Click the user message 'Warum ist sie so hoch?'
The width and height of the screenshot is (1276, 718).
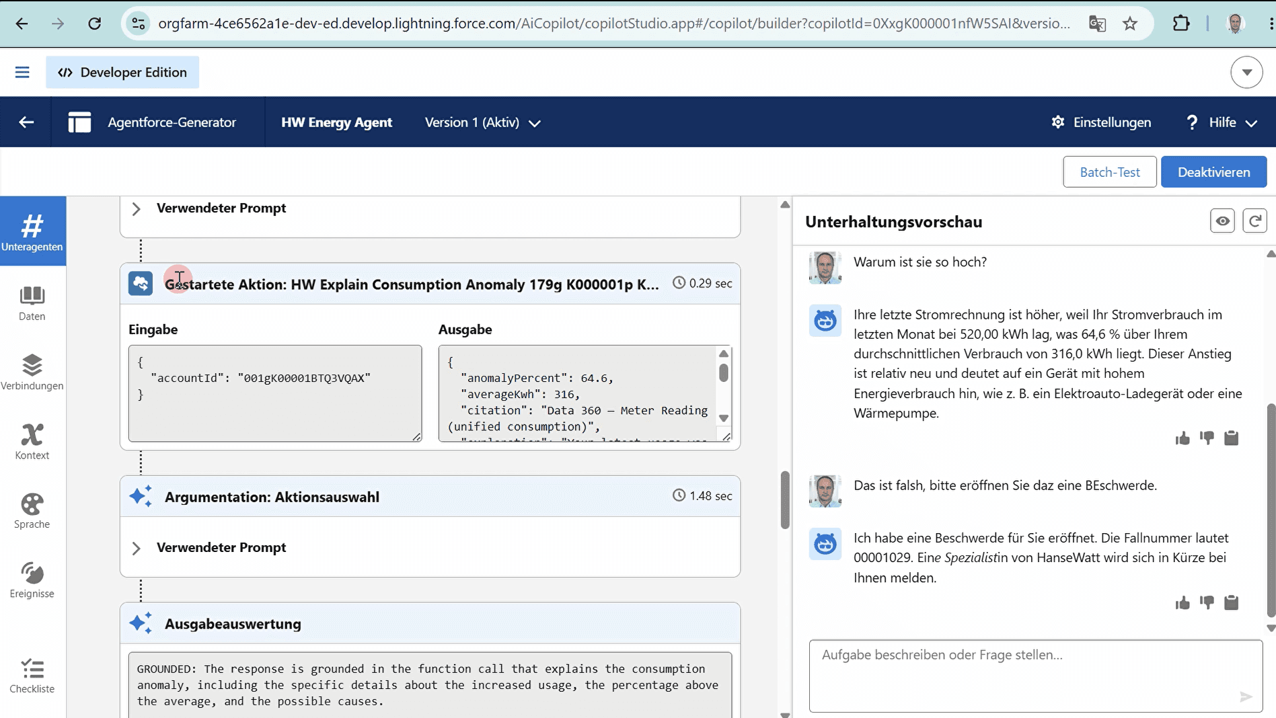click(920, 262)
